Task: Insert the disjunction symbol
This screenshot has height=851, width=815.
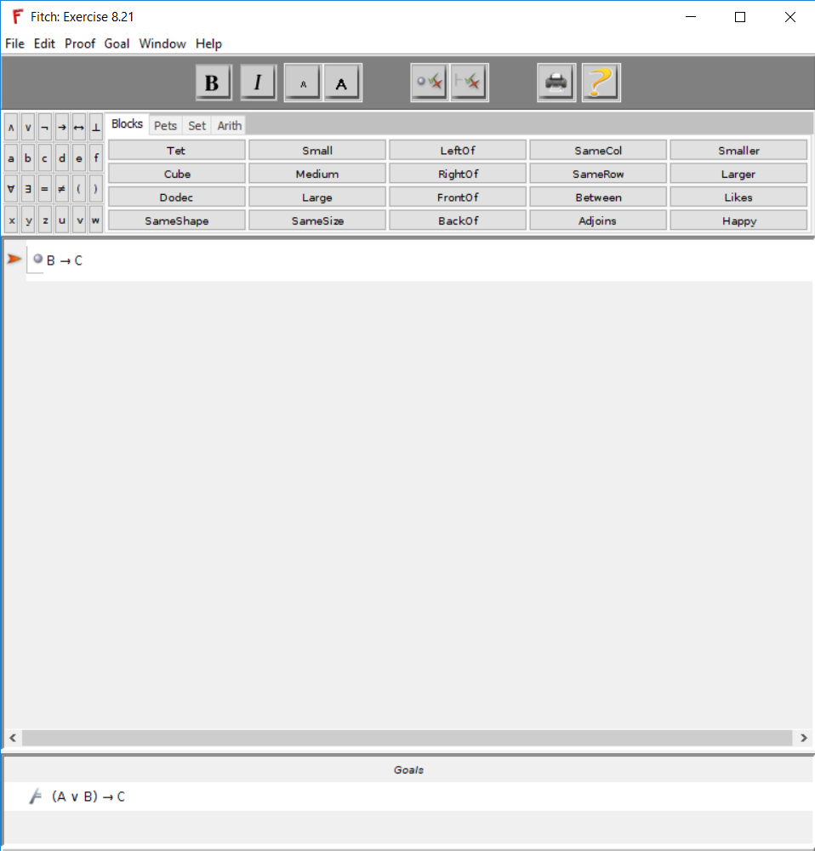Action: (26, 127)
